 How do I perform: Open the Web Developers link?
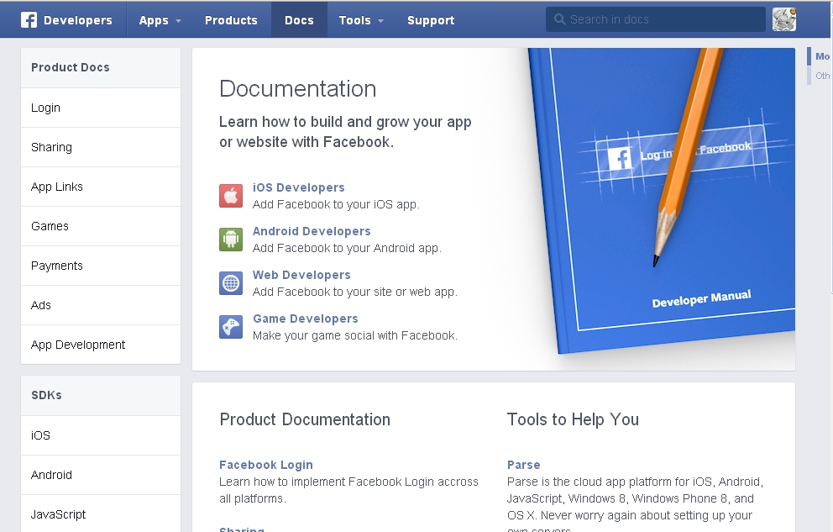[x=301, y=275]
